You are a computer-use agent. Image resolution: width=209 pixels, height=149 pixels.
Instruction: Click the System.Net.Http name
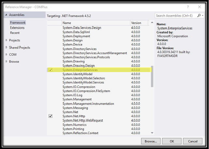(x=74, y=116)
